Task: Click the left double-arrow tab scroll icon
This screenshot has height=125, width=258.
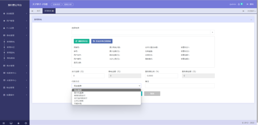Action: [x=33, y=11]
